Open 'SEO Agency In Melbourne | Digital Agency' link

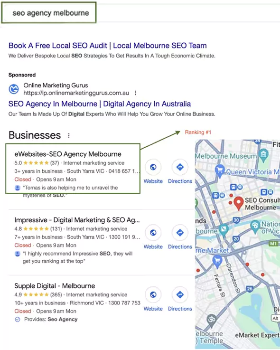(100, 104)
